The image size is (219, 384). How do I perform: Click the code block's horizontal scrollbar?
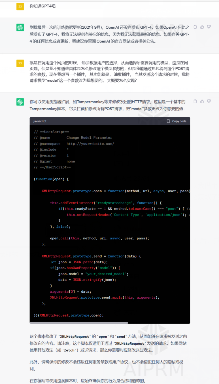(79, 323)
